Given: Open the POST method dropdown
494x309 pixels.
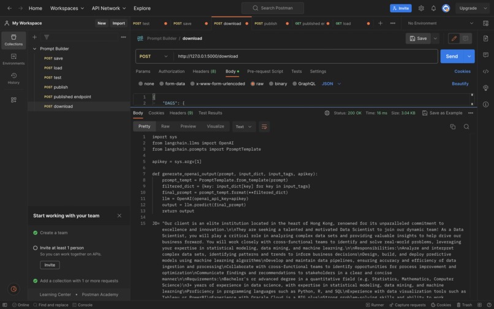Looking at the screenshot, I should [x=154, y=56].
